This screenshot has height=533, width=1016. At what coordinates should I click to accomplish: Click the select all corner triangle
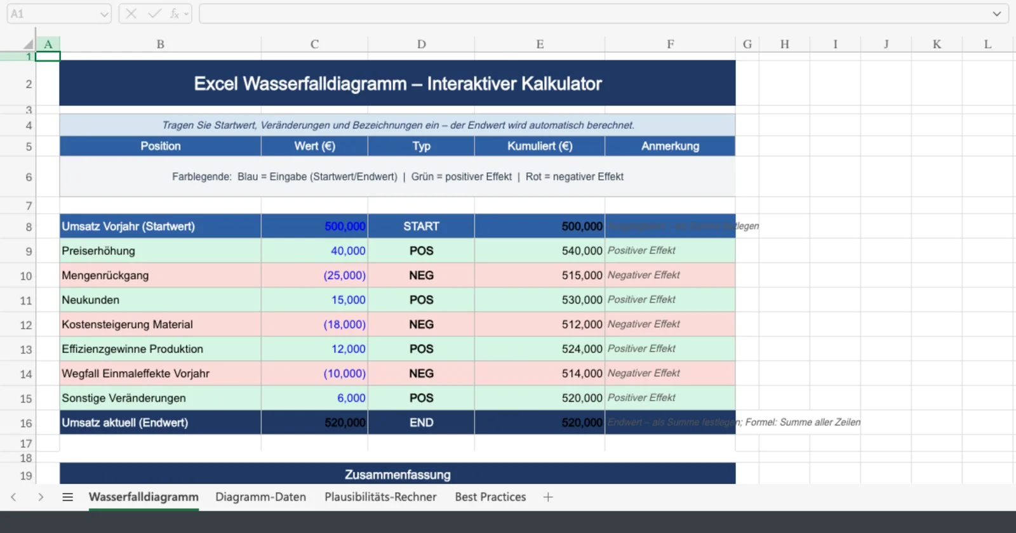click(x=28, y=44)
